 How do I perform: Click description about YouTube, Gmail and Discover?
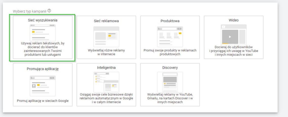point(170,98)
